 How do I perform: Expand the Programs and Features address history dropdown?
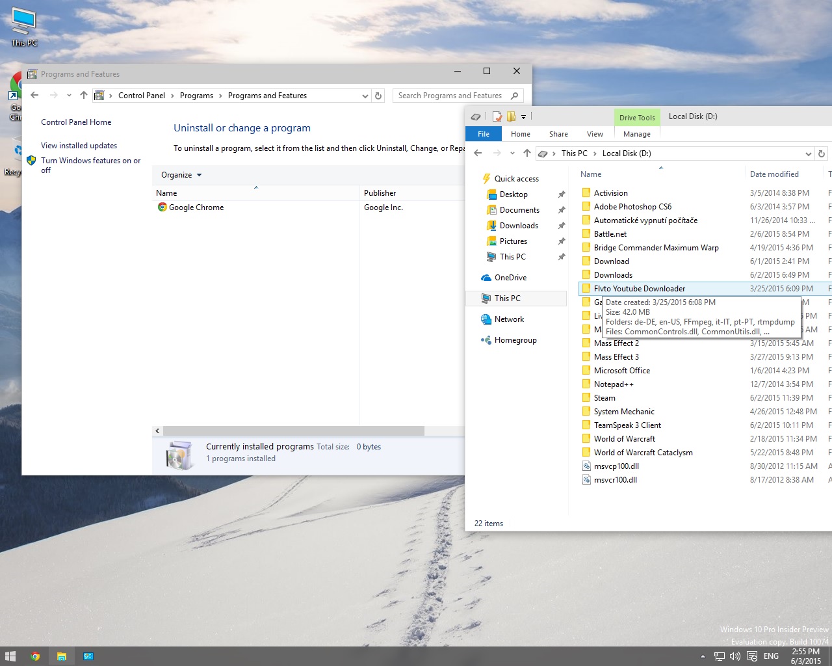click(365, 96)
